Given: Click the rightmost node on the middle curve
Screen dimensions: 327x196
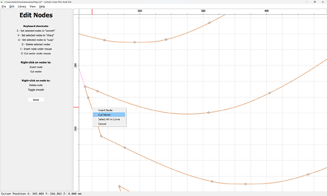Looking at the screenshot, I should (x=270, y=93).
